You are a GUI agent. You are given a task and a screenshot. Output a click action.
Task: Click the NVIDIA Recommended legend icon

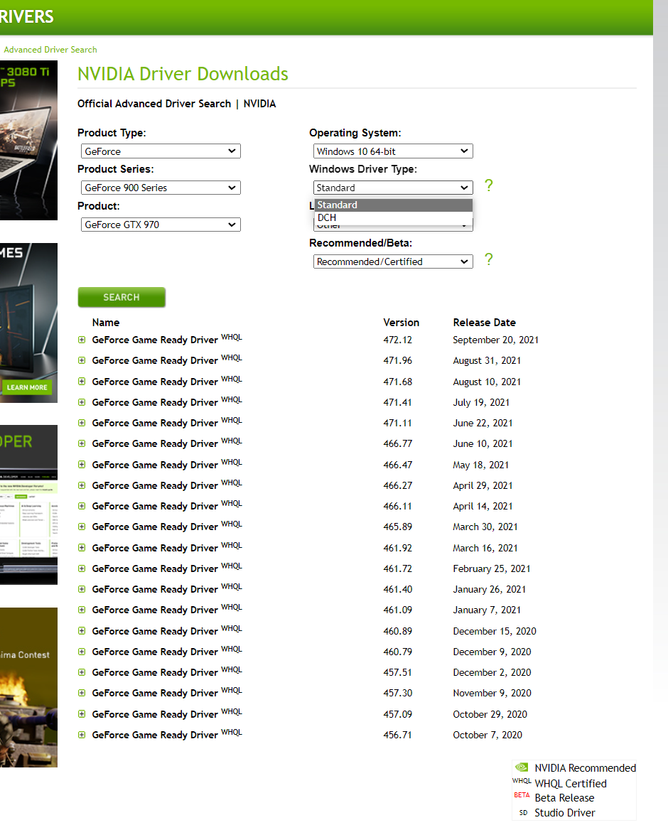(x=522, y=767)
